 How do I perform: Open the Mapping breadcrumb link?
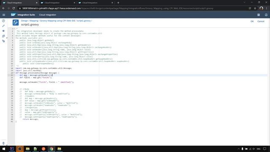34,21
